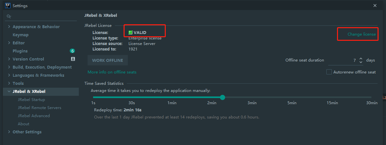The height and width of the screenshot is (145, 386).
Task: Click the search magnifier icon in settings
Action: pyautogui.click(x=9, y=17)
